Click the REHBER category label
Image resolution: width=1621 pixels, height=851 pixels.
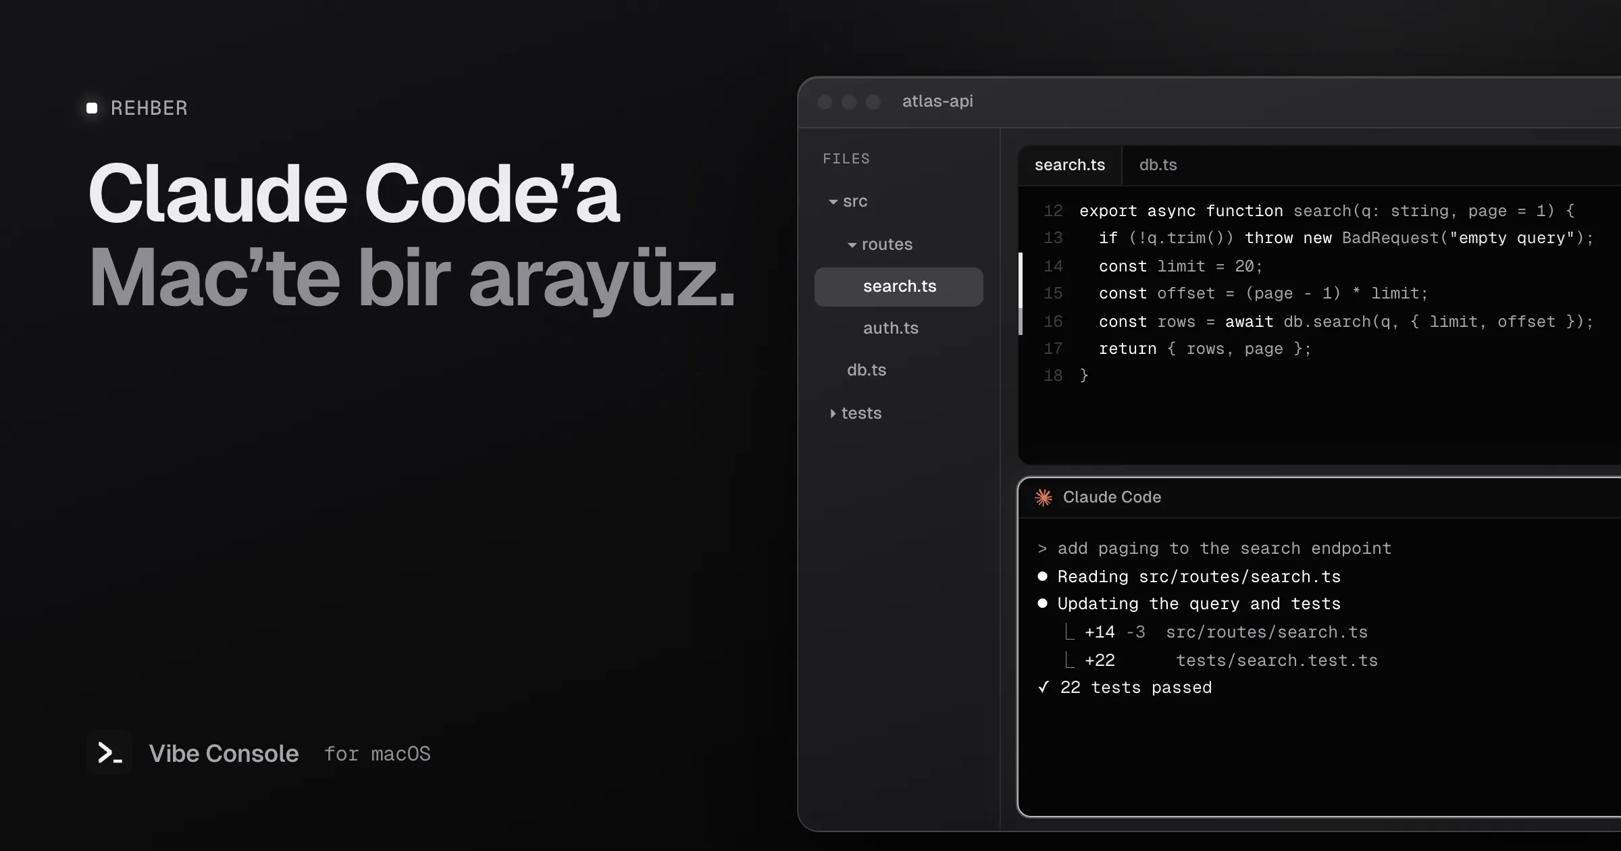click(x=149, y=108)
